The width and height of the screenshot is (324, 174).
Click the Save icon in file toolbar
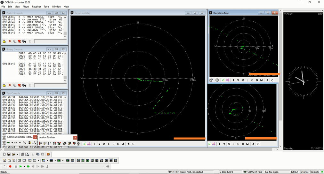point(9,154)
